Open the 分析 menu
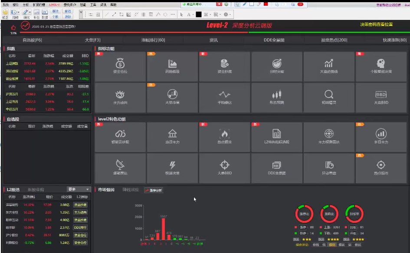Screen dimensions: 410x253 click(x=26, y=5)
